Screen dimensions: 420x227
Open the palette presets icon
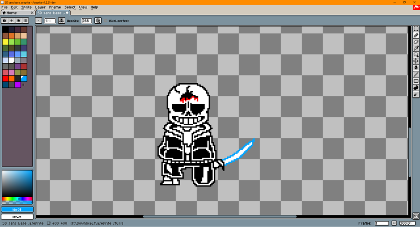(19, 20)
